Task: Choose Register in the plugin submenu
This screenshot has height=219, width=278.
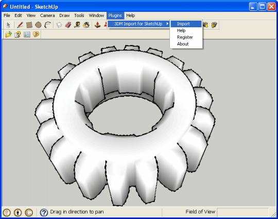Action: [186, 37]
